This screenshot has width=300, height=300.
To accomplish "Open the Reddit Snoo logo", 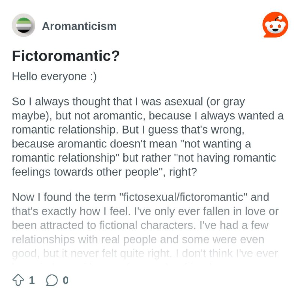I will tap(275, 25).
